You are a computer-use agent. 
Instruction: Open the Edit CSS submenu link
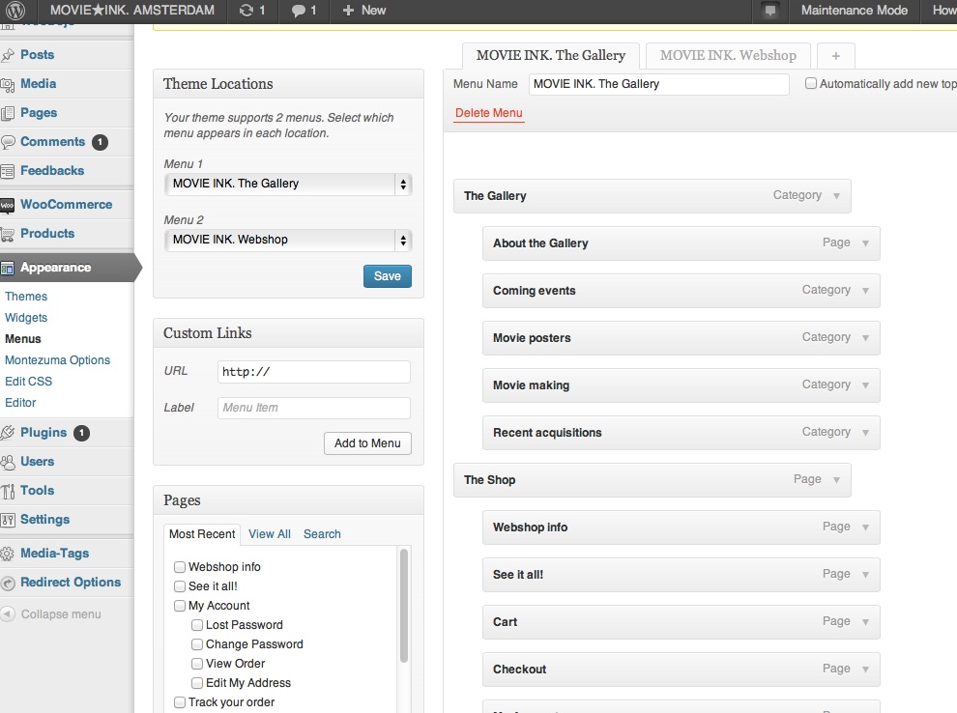pos(29,382)
